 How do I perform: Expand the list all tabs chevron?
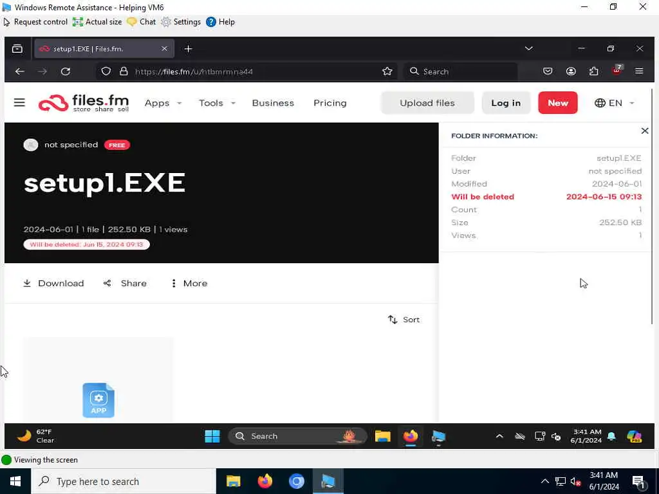pyautogui.click(x=529, y=48)
